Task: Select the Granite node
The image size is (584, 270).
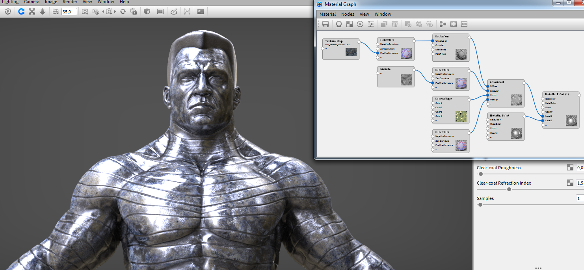Action: point(396,76)
